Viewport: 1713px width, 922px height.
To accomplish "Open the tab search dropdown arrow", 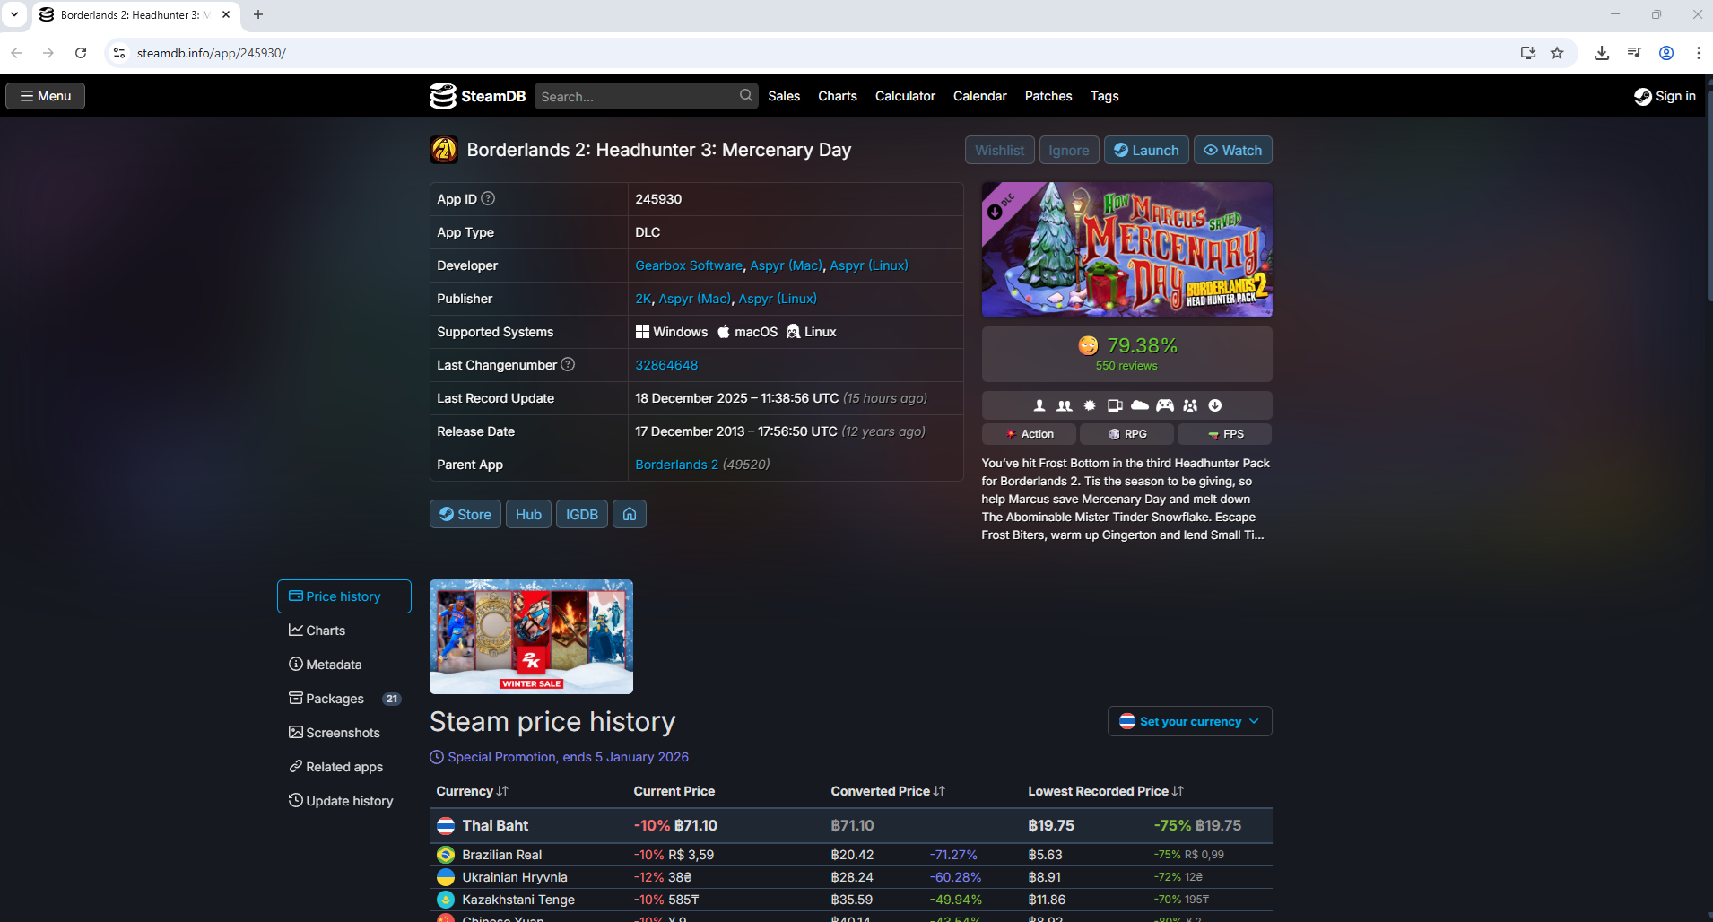I will (x=14, y=14).
